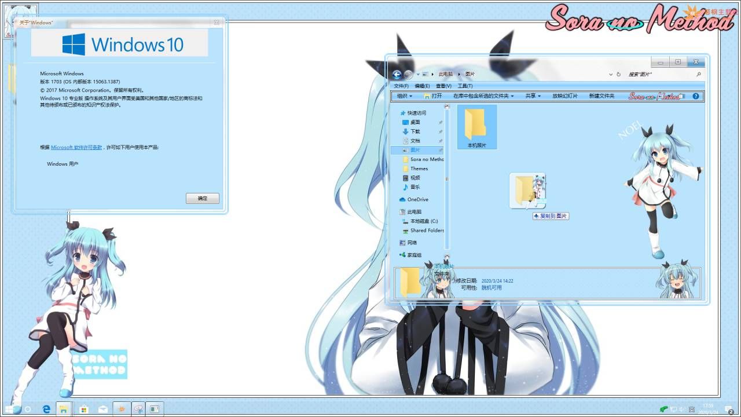Open the Microsoft 软件许可条款 link

(76, 148)
